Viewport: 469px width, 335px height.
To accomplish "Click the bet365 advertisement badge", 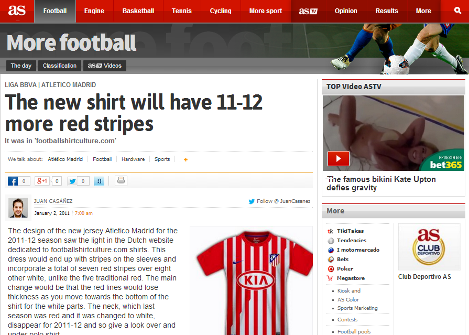I will coord(443,162).
